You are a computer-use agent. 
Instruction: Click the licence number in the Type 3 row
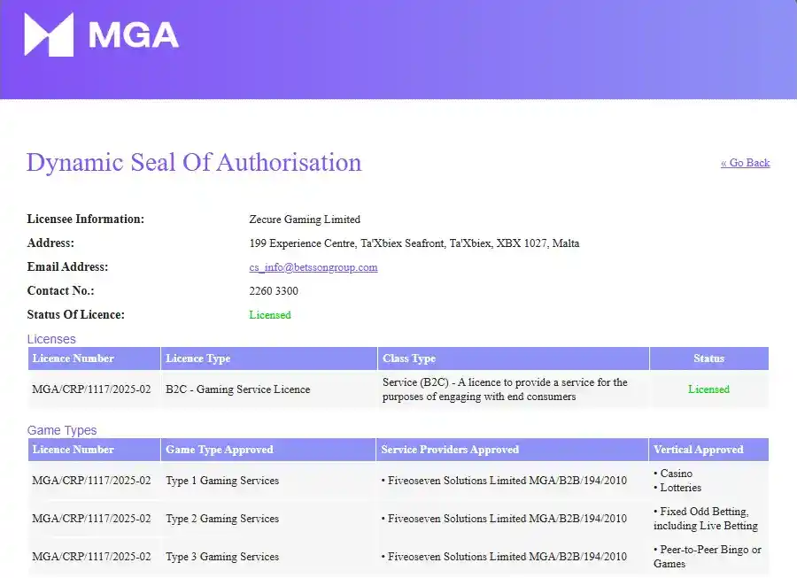tap(91, 557)
